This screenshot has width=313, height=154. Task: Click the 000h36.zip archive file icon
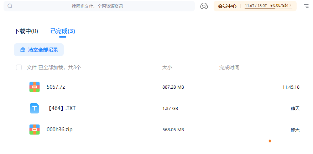tap(35, 130)
